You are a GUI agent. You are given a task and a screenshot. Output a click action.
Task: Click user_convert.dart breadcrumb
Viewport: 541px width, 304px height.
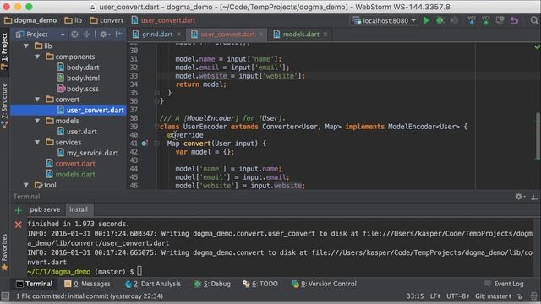coord(163,20)
